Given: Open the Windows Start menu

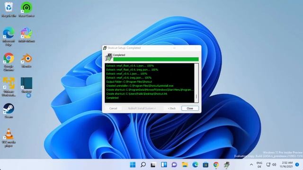Looking at the screenshot, I should (133, 165).
